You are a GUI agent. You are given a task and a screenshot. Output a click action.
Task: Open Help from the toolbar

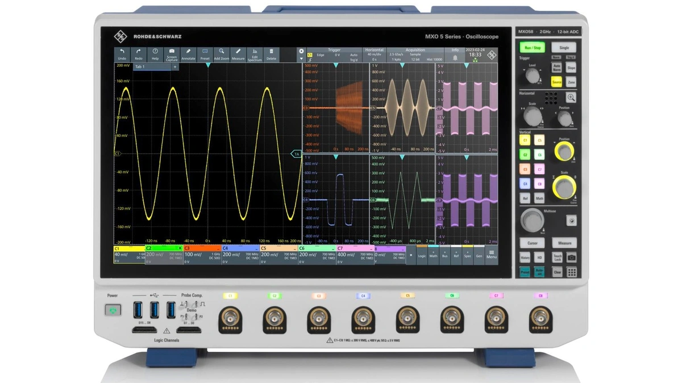click(155, 54)
